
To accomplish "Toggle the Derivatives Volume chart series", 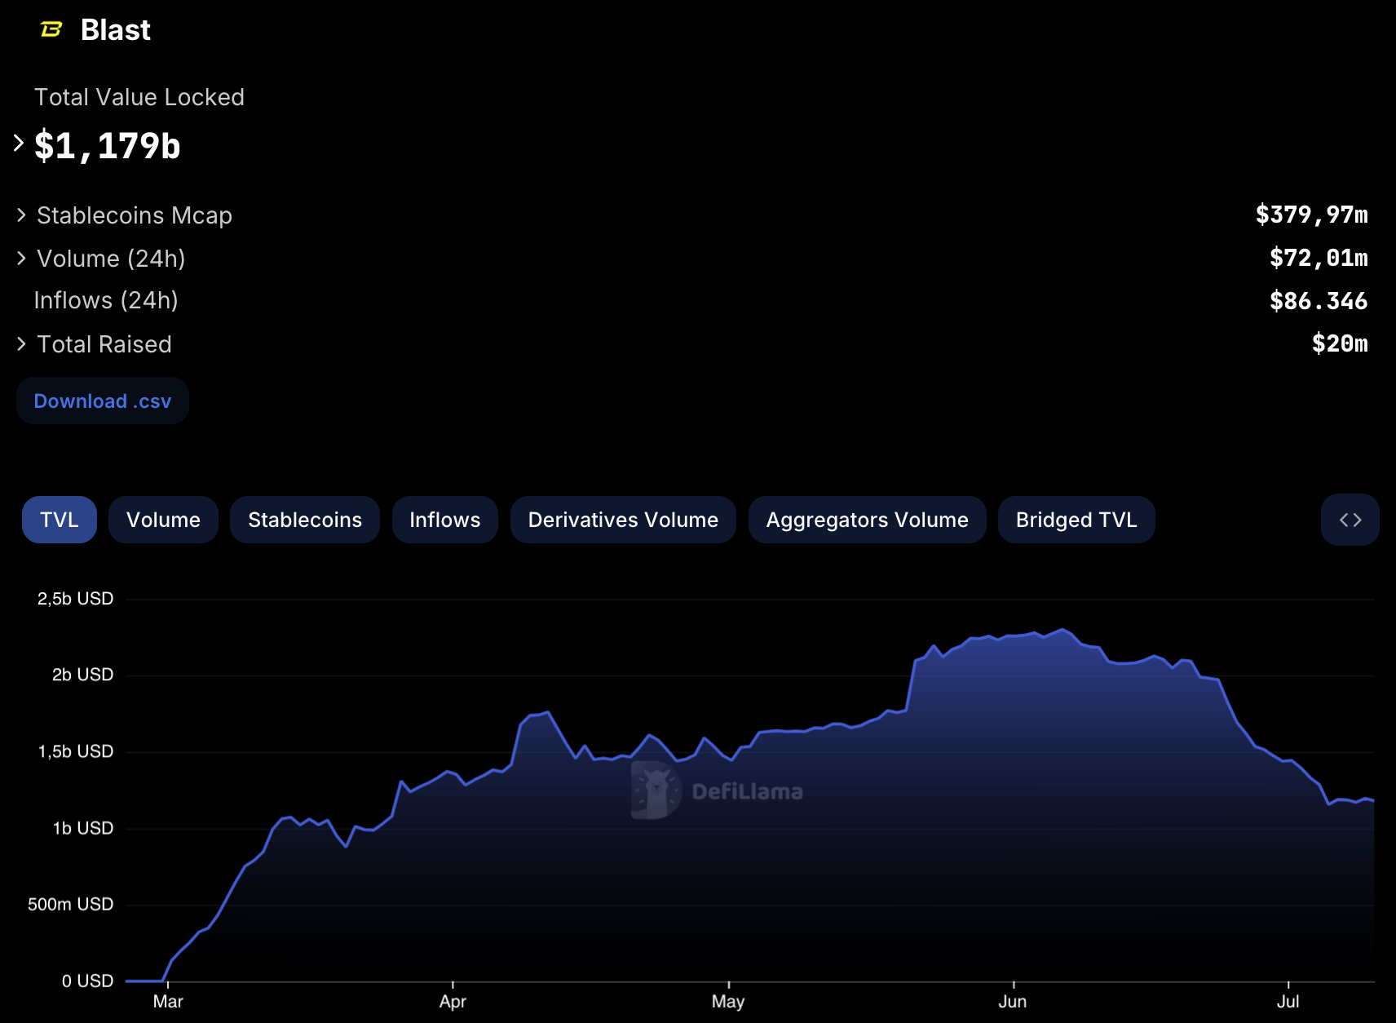I will click(623, 520).
